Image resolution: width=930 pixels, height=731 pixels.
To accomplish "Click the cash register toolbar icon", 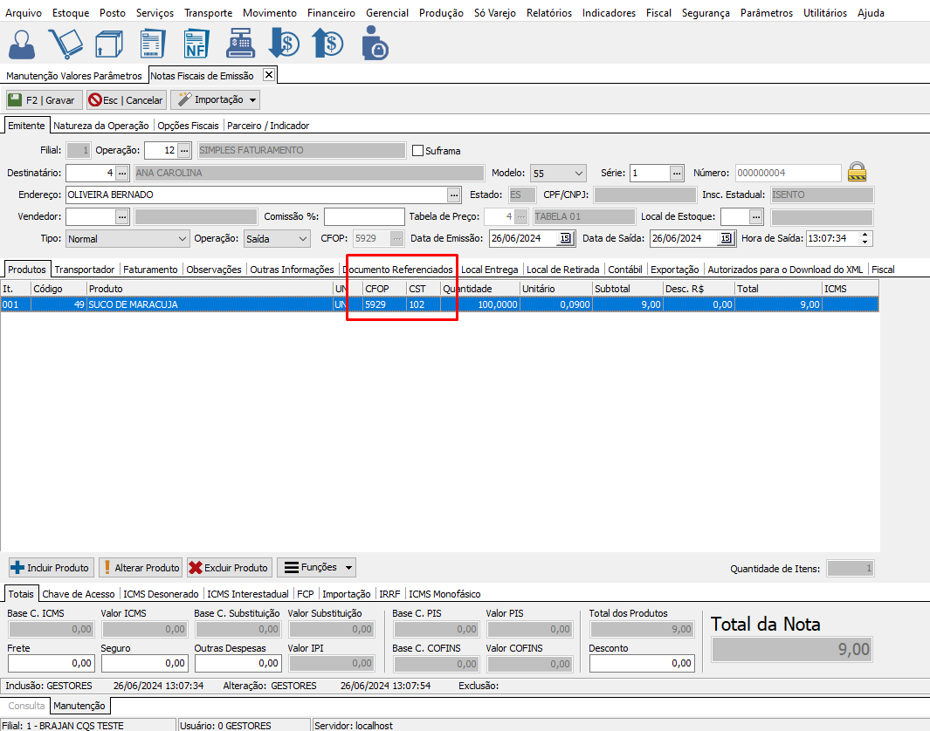I will [240, 44].
